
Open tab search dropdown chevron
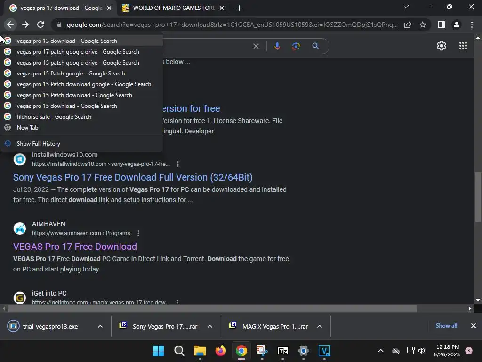point(406,7)
